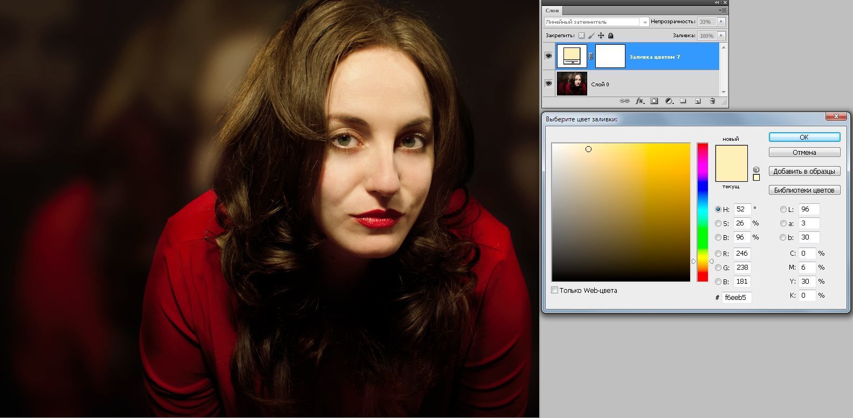Add a layer mask using the mask icon
Image resolution: width=853 pixels, height=418 pixels.
[x=654, y=101]
